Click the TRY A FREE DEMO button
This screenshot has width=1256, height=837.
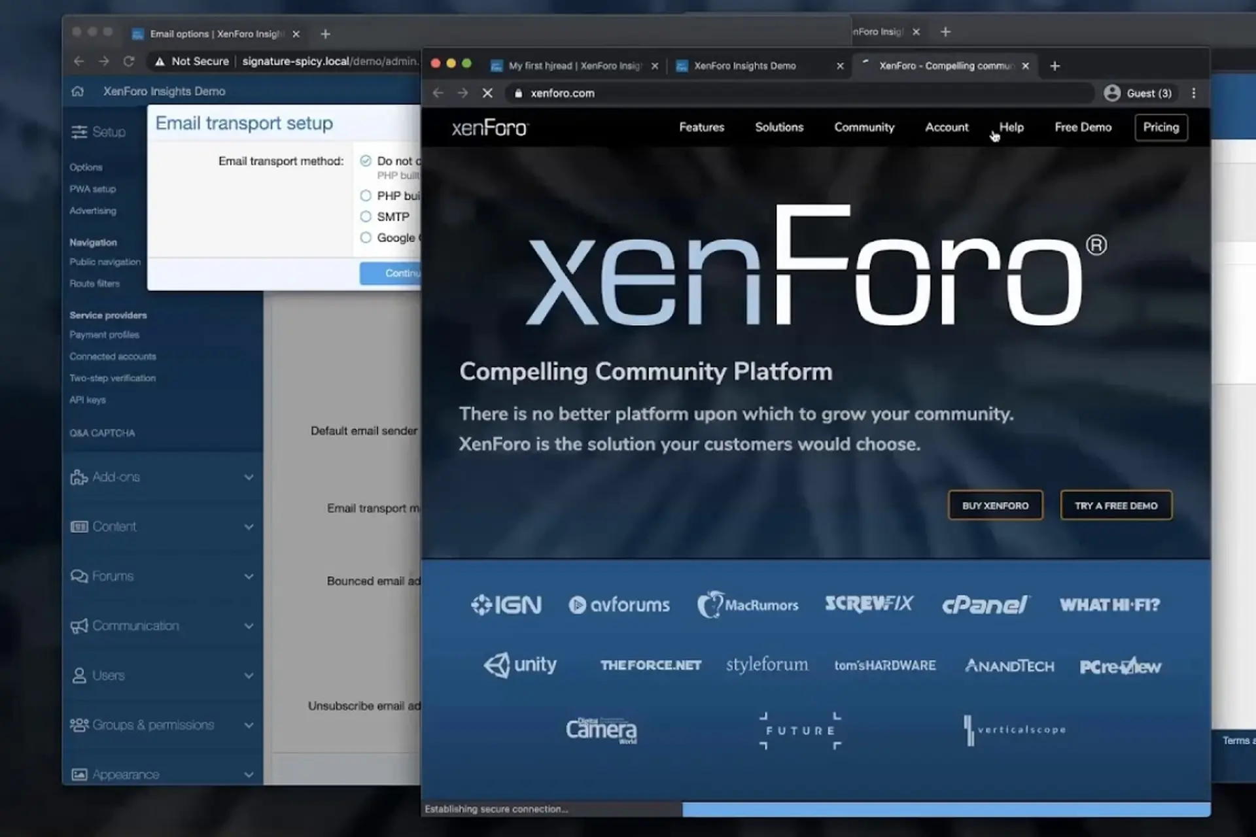[1116, 505]
